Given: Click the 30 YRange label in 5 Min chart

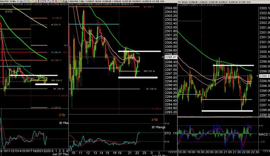Looking at the screenshot, I should point(159,127).
